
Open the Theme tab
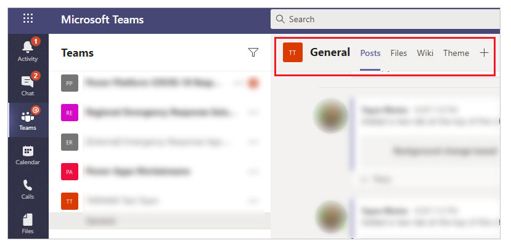pos(456,53)
